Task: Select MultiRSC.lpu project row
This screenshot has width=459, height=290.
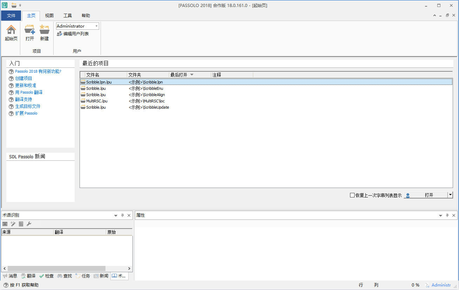Action: pos(266,101)
